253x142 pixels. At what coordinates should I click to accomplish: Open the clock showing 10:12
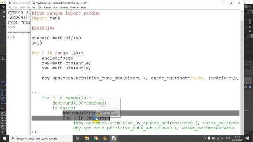pos(237,138)
